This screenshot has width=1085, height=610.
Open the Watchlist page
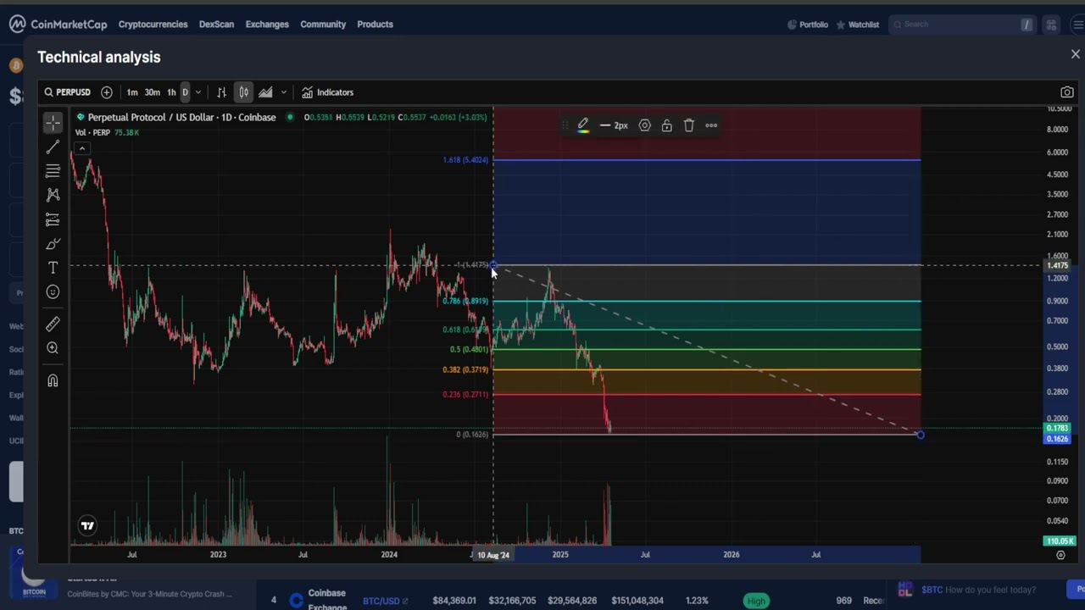[x=858, y=25]
